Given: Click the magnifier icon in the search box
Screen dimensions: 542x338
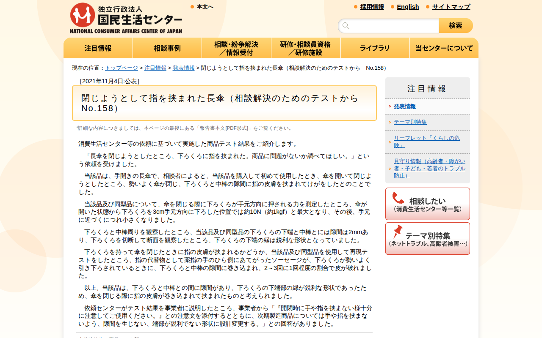Looking at the screenshot, I should [x=346, y=26].
